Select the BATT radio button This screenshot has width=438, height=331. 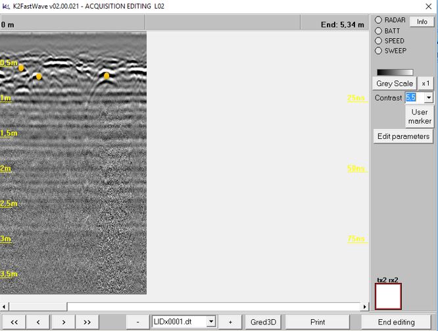coord(379,31)
